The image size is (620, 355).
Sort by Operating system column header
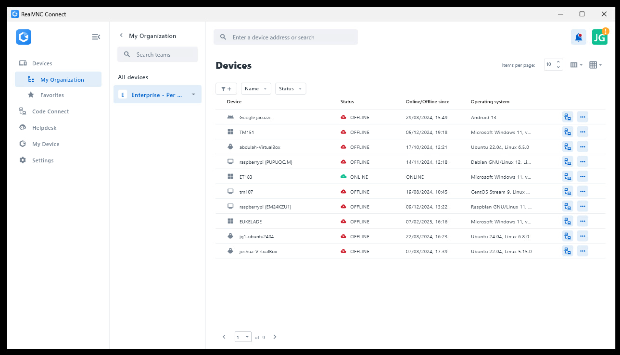point(490,102)
